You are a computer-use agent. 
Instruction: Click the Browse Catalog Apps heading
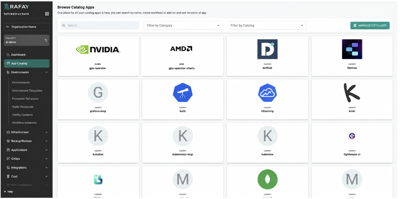[x=76, y=7]
